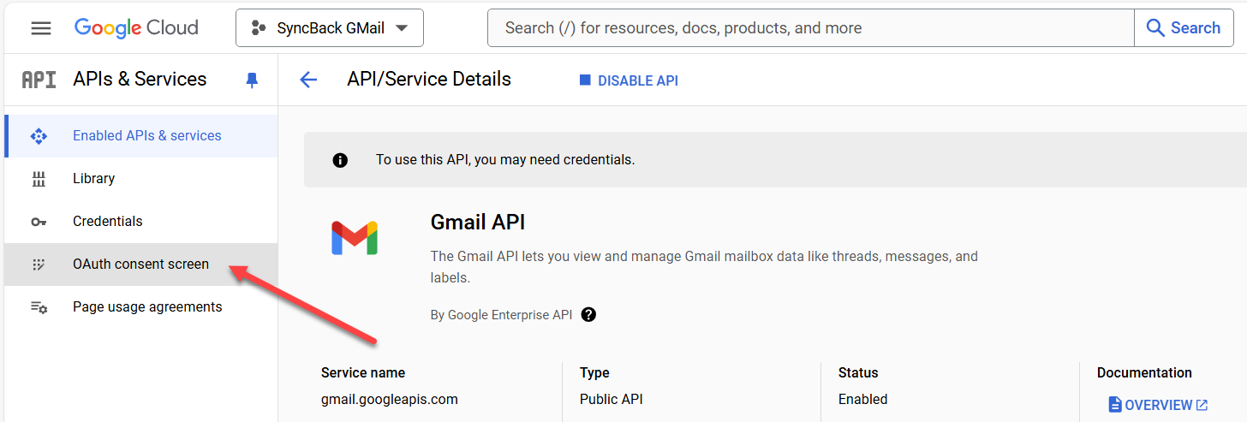Open the OAuth consent screen page
Screen dimensions: 1247x422
pyautogui.click(x=140, y=264)
